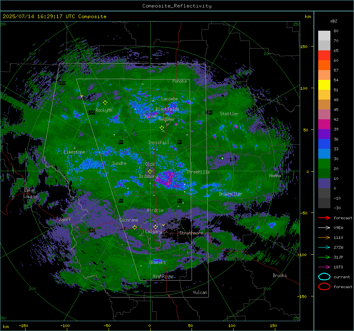
Task: Click the 33 value in dBZ legend
Action: coord(336,149)
